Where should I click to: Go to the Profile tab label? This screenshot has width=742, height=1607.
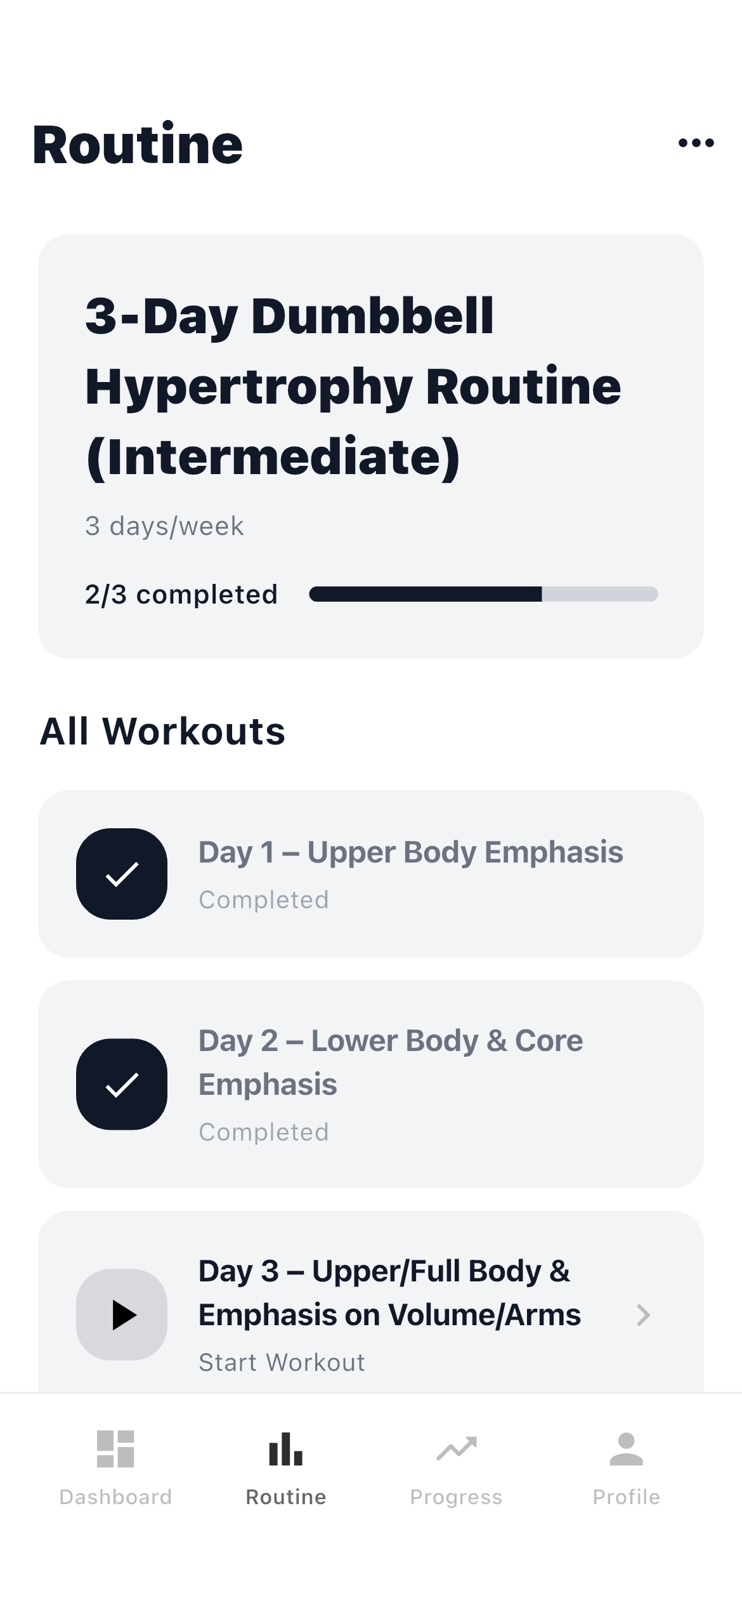coord(626,1497)
